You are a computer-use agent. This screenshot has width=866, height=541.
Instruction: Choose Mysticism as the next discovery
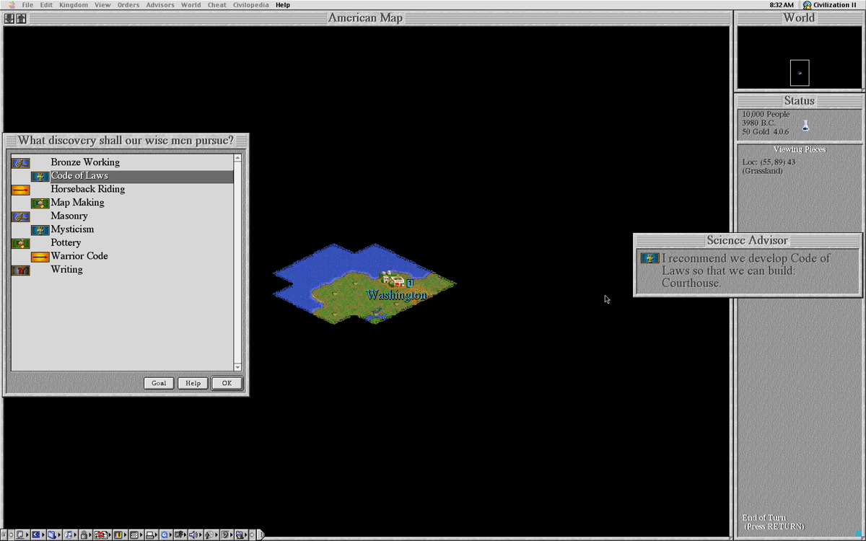coord(122,229)
